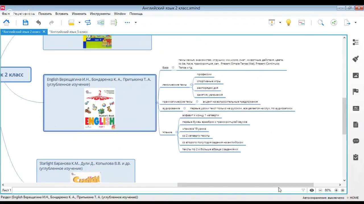
Task: Close the Английский язык 2 класс tab
Action: click(44, 31)
